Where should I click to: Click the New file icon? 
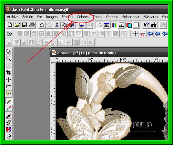(10, 25)
